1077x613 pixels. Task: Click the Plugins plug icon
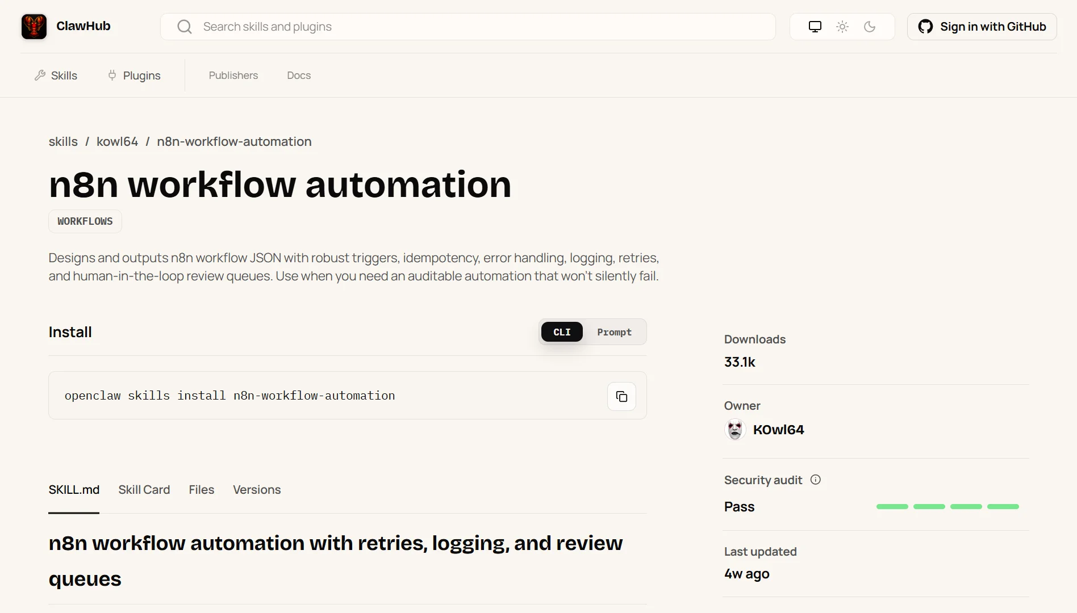pos(112,75)
